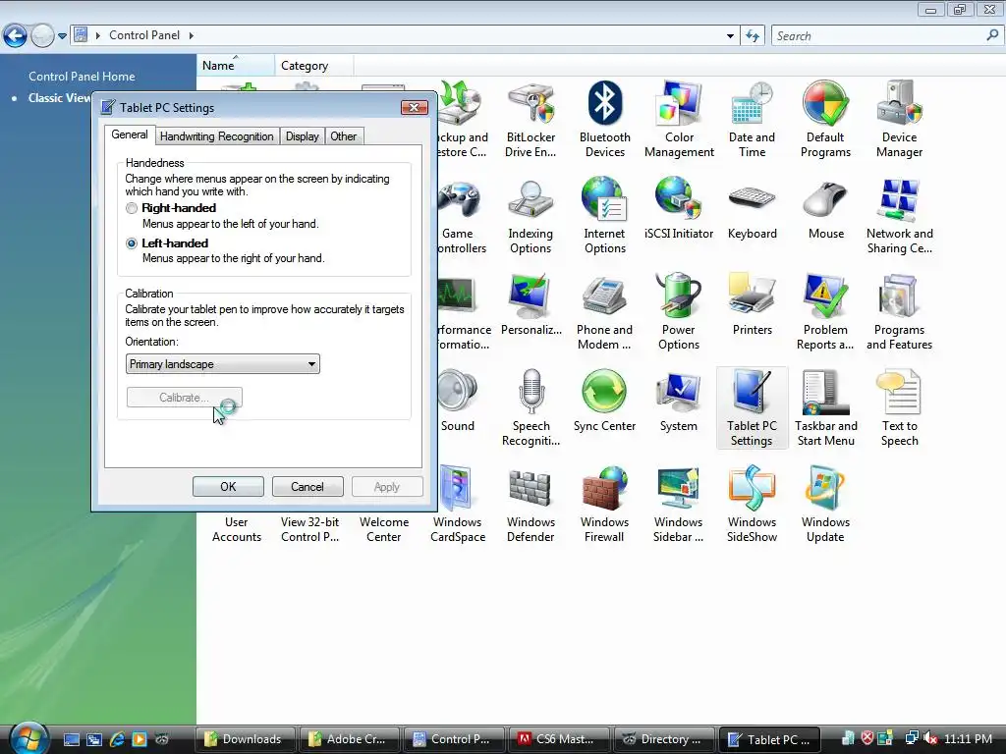Open Device Manager
This screenshot has height=754, width=1006.
tap(899, 119)
